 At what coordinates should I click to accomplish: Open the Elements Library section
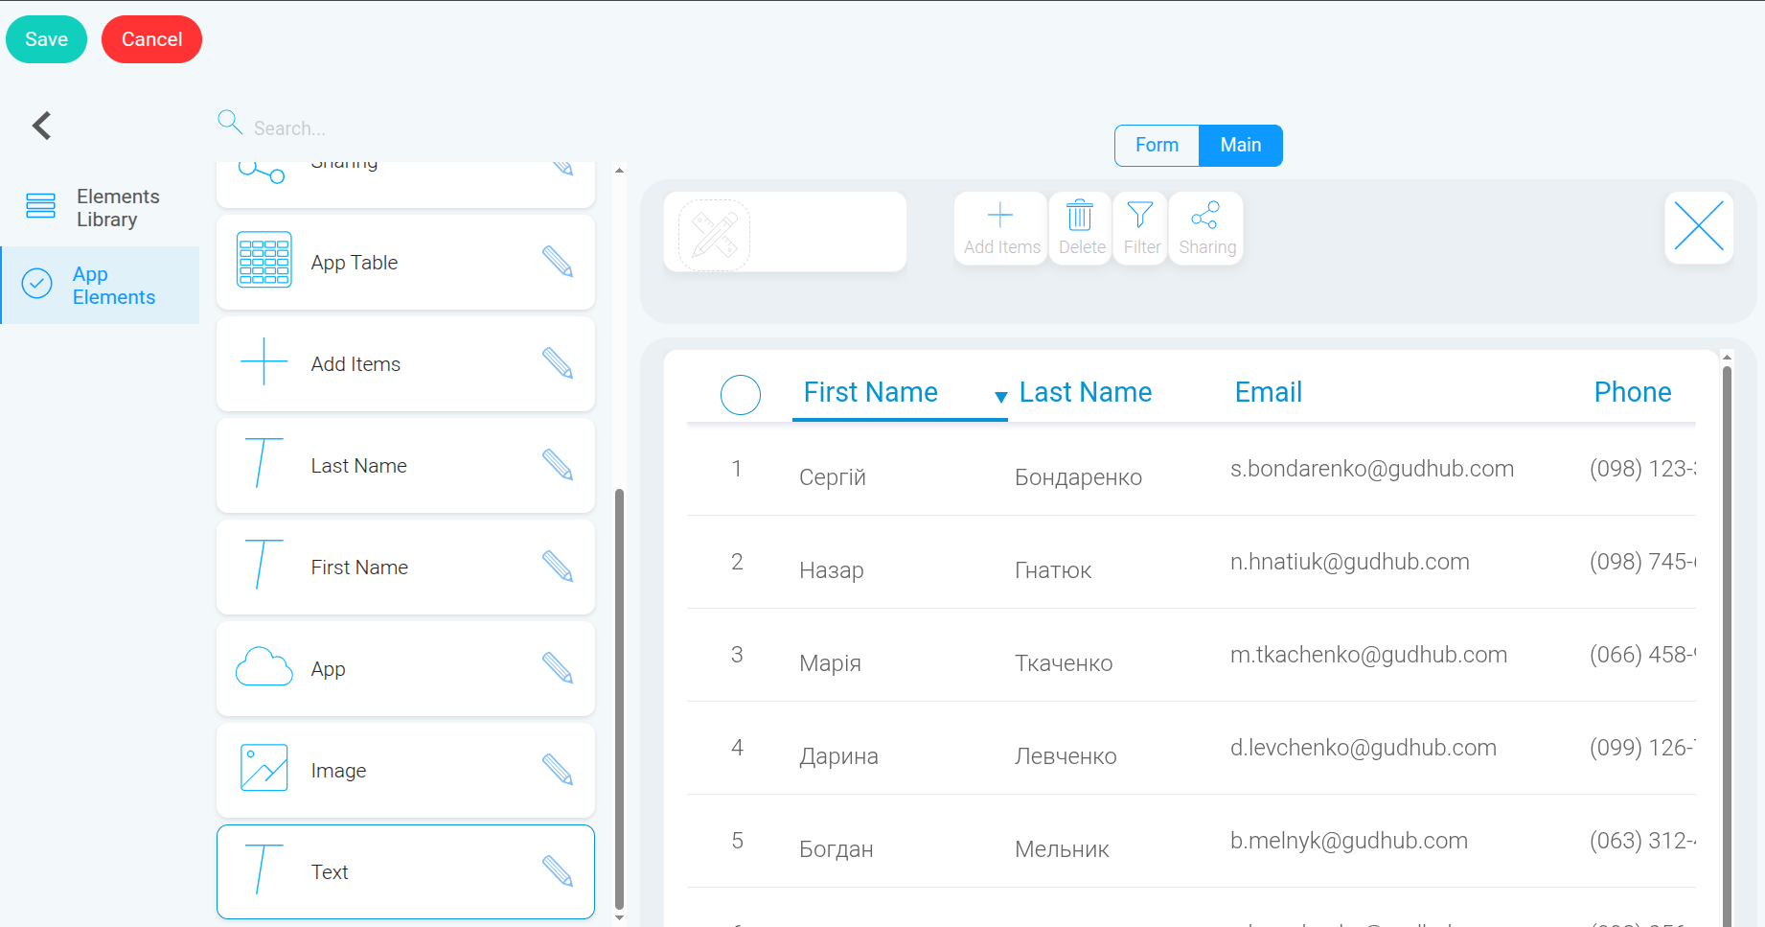coord(100,208)
